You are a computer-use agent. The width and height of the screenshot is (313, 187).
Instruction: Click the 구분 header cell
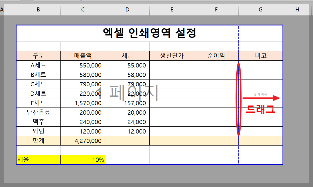38,55
